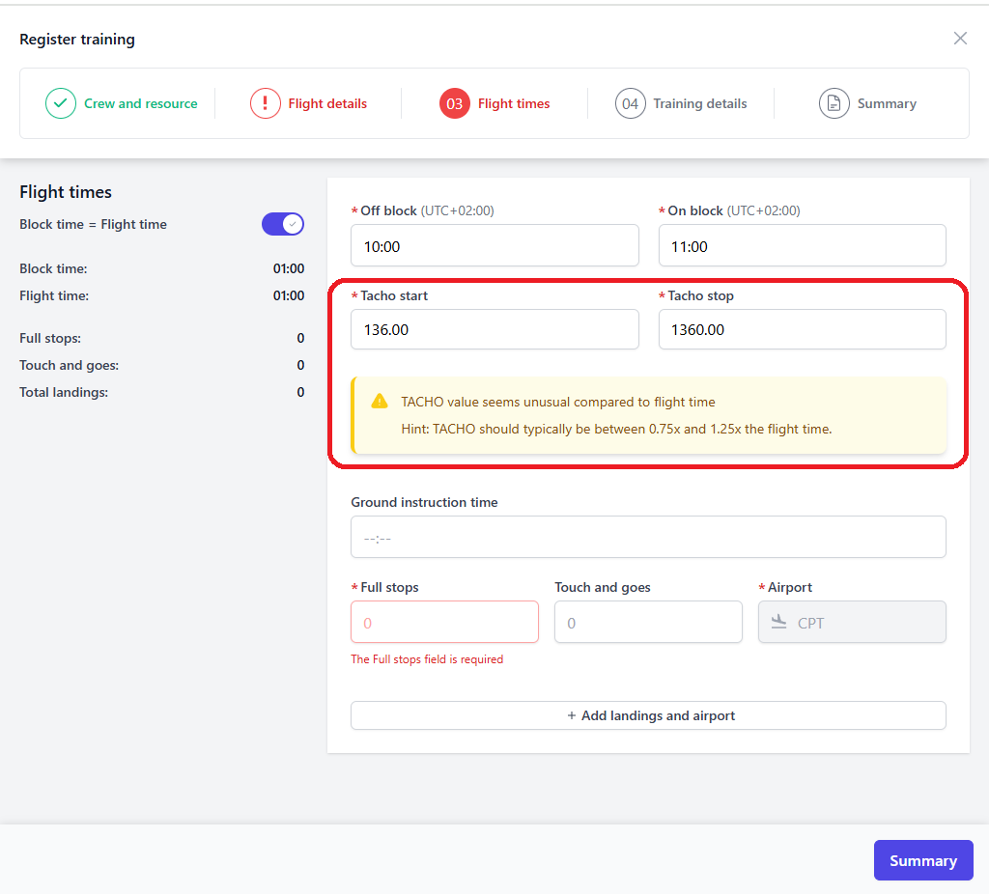
Task: Click Add landings and airport button
Action: tap(648, 715)
